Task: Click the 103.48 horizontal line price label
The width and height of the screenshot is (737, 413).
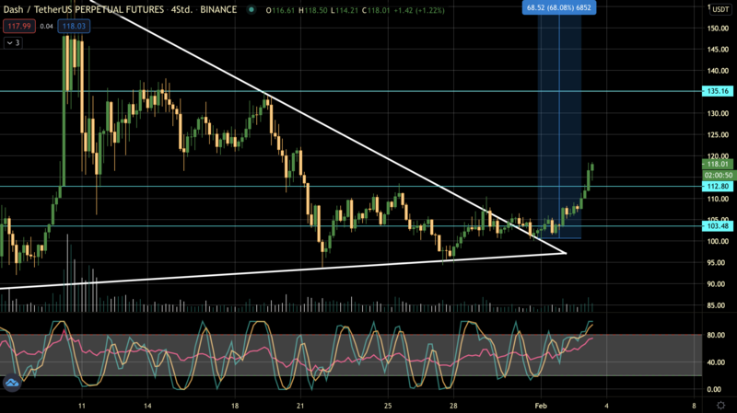Action: click(718, 226)
